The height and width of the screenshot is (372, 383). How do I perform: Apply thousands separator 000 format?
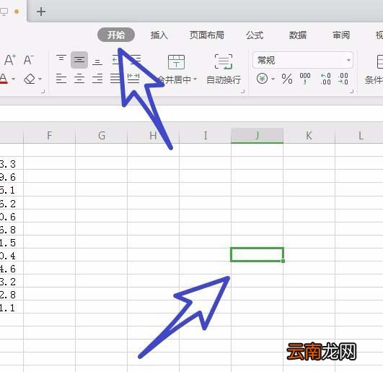coord(305,79)
